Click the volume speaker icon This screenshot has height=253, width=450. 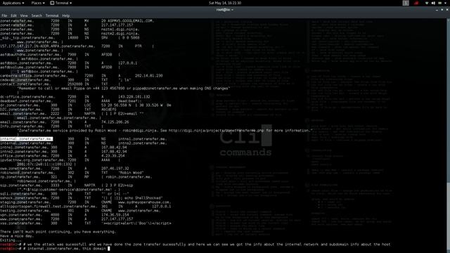tap(433, 3)
